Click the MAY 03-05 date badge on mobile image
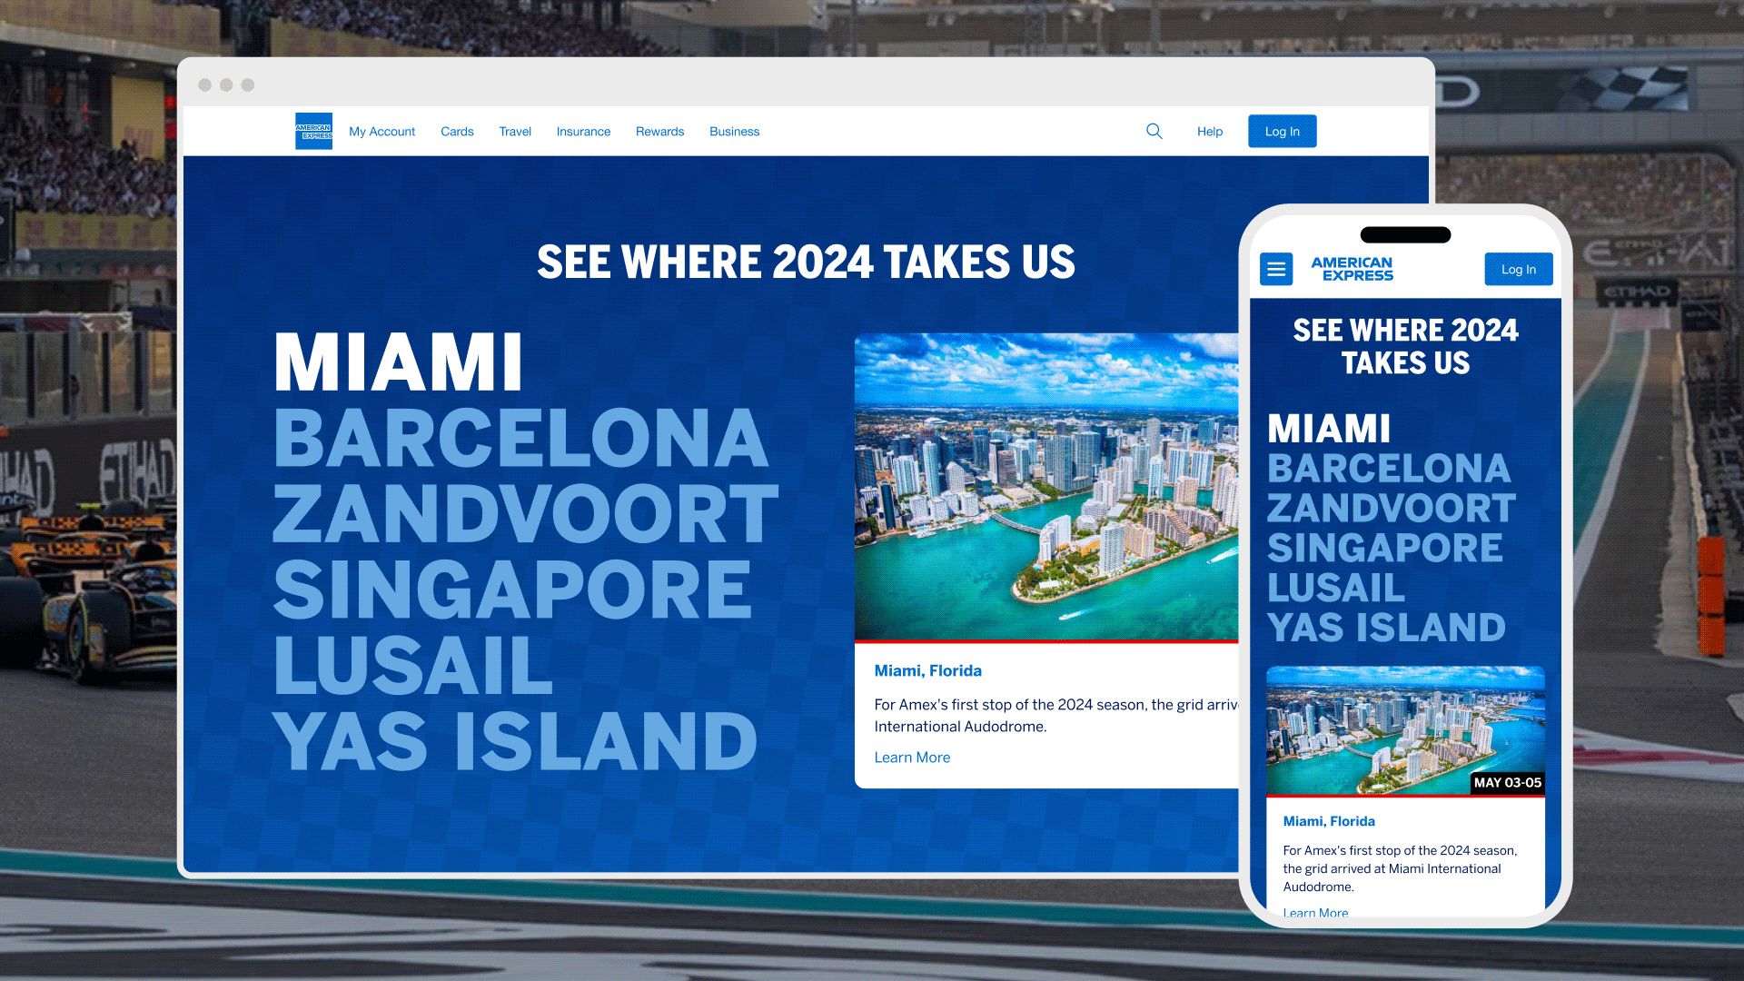1744x981 pixels. (1509, 781)
